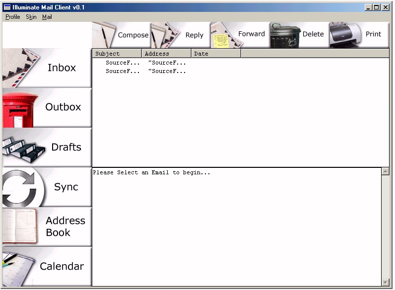
Task: Sync mail using the arrows icon
Action: (47, 187)
